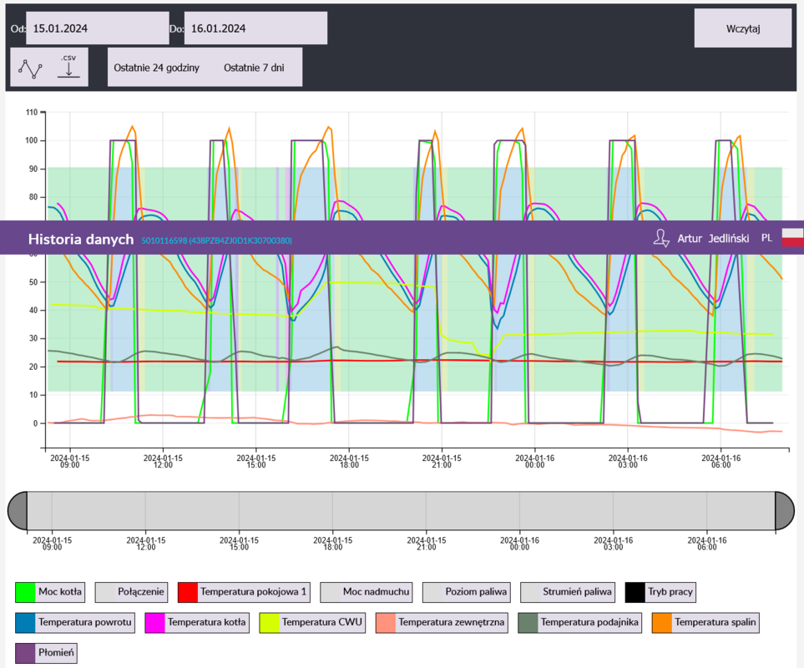Grab the right handle of time range slider
This screenshot has width=804, height=668.
(784, 510)
